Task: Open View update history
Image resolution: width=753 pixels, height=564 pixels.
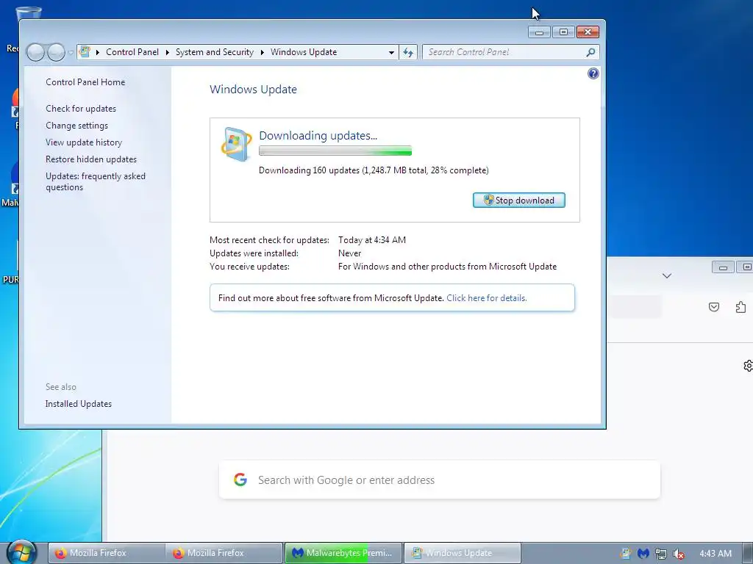Action: tap(84, 142)
